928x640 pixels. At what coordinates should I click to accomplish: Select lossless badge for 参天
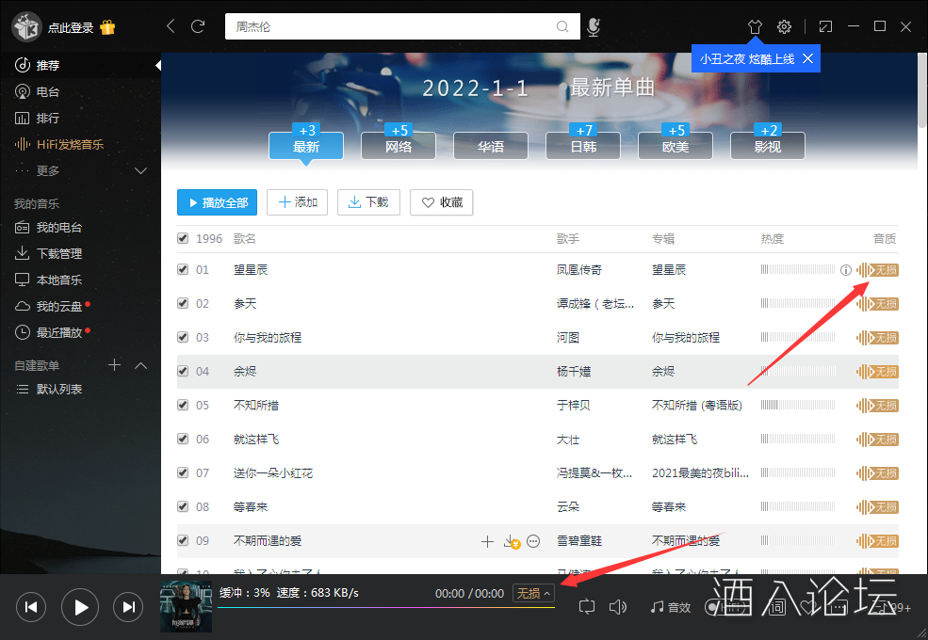pyautogui.click(x=877, y=304)
